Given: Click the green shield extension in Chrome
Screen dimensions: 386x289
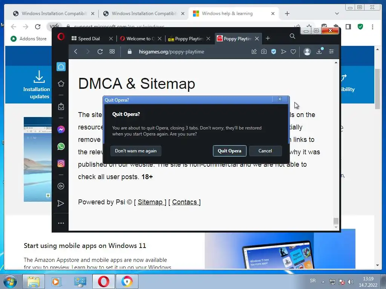Looking at the screenshot, I should tap(360, 27).
